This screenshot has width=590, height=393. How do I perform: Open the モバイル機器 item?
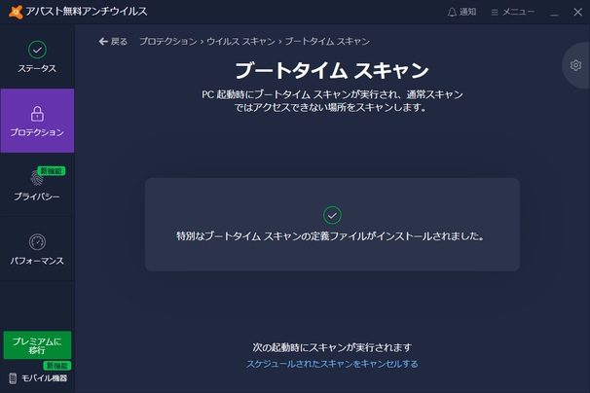coord(38,378)
